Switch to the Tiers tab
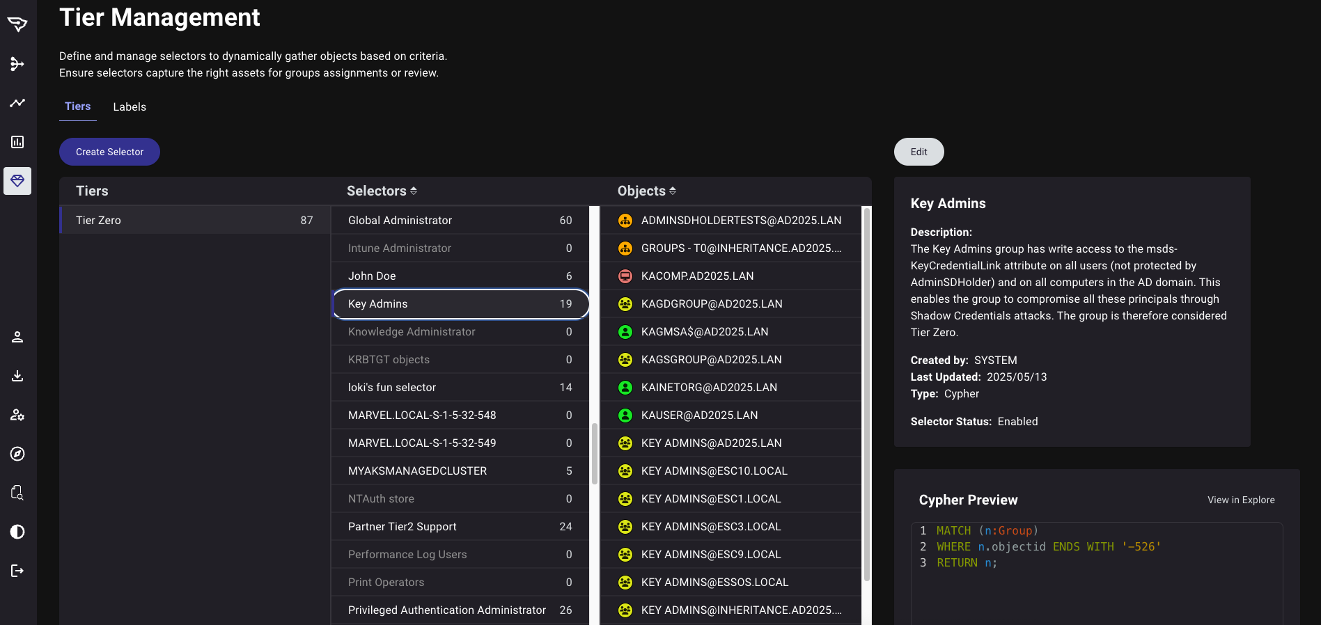 click(x=78, y=106)
